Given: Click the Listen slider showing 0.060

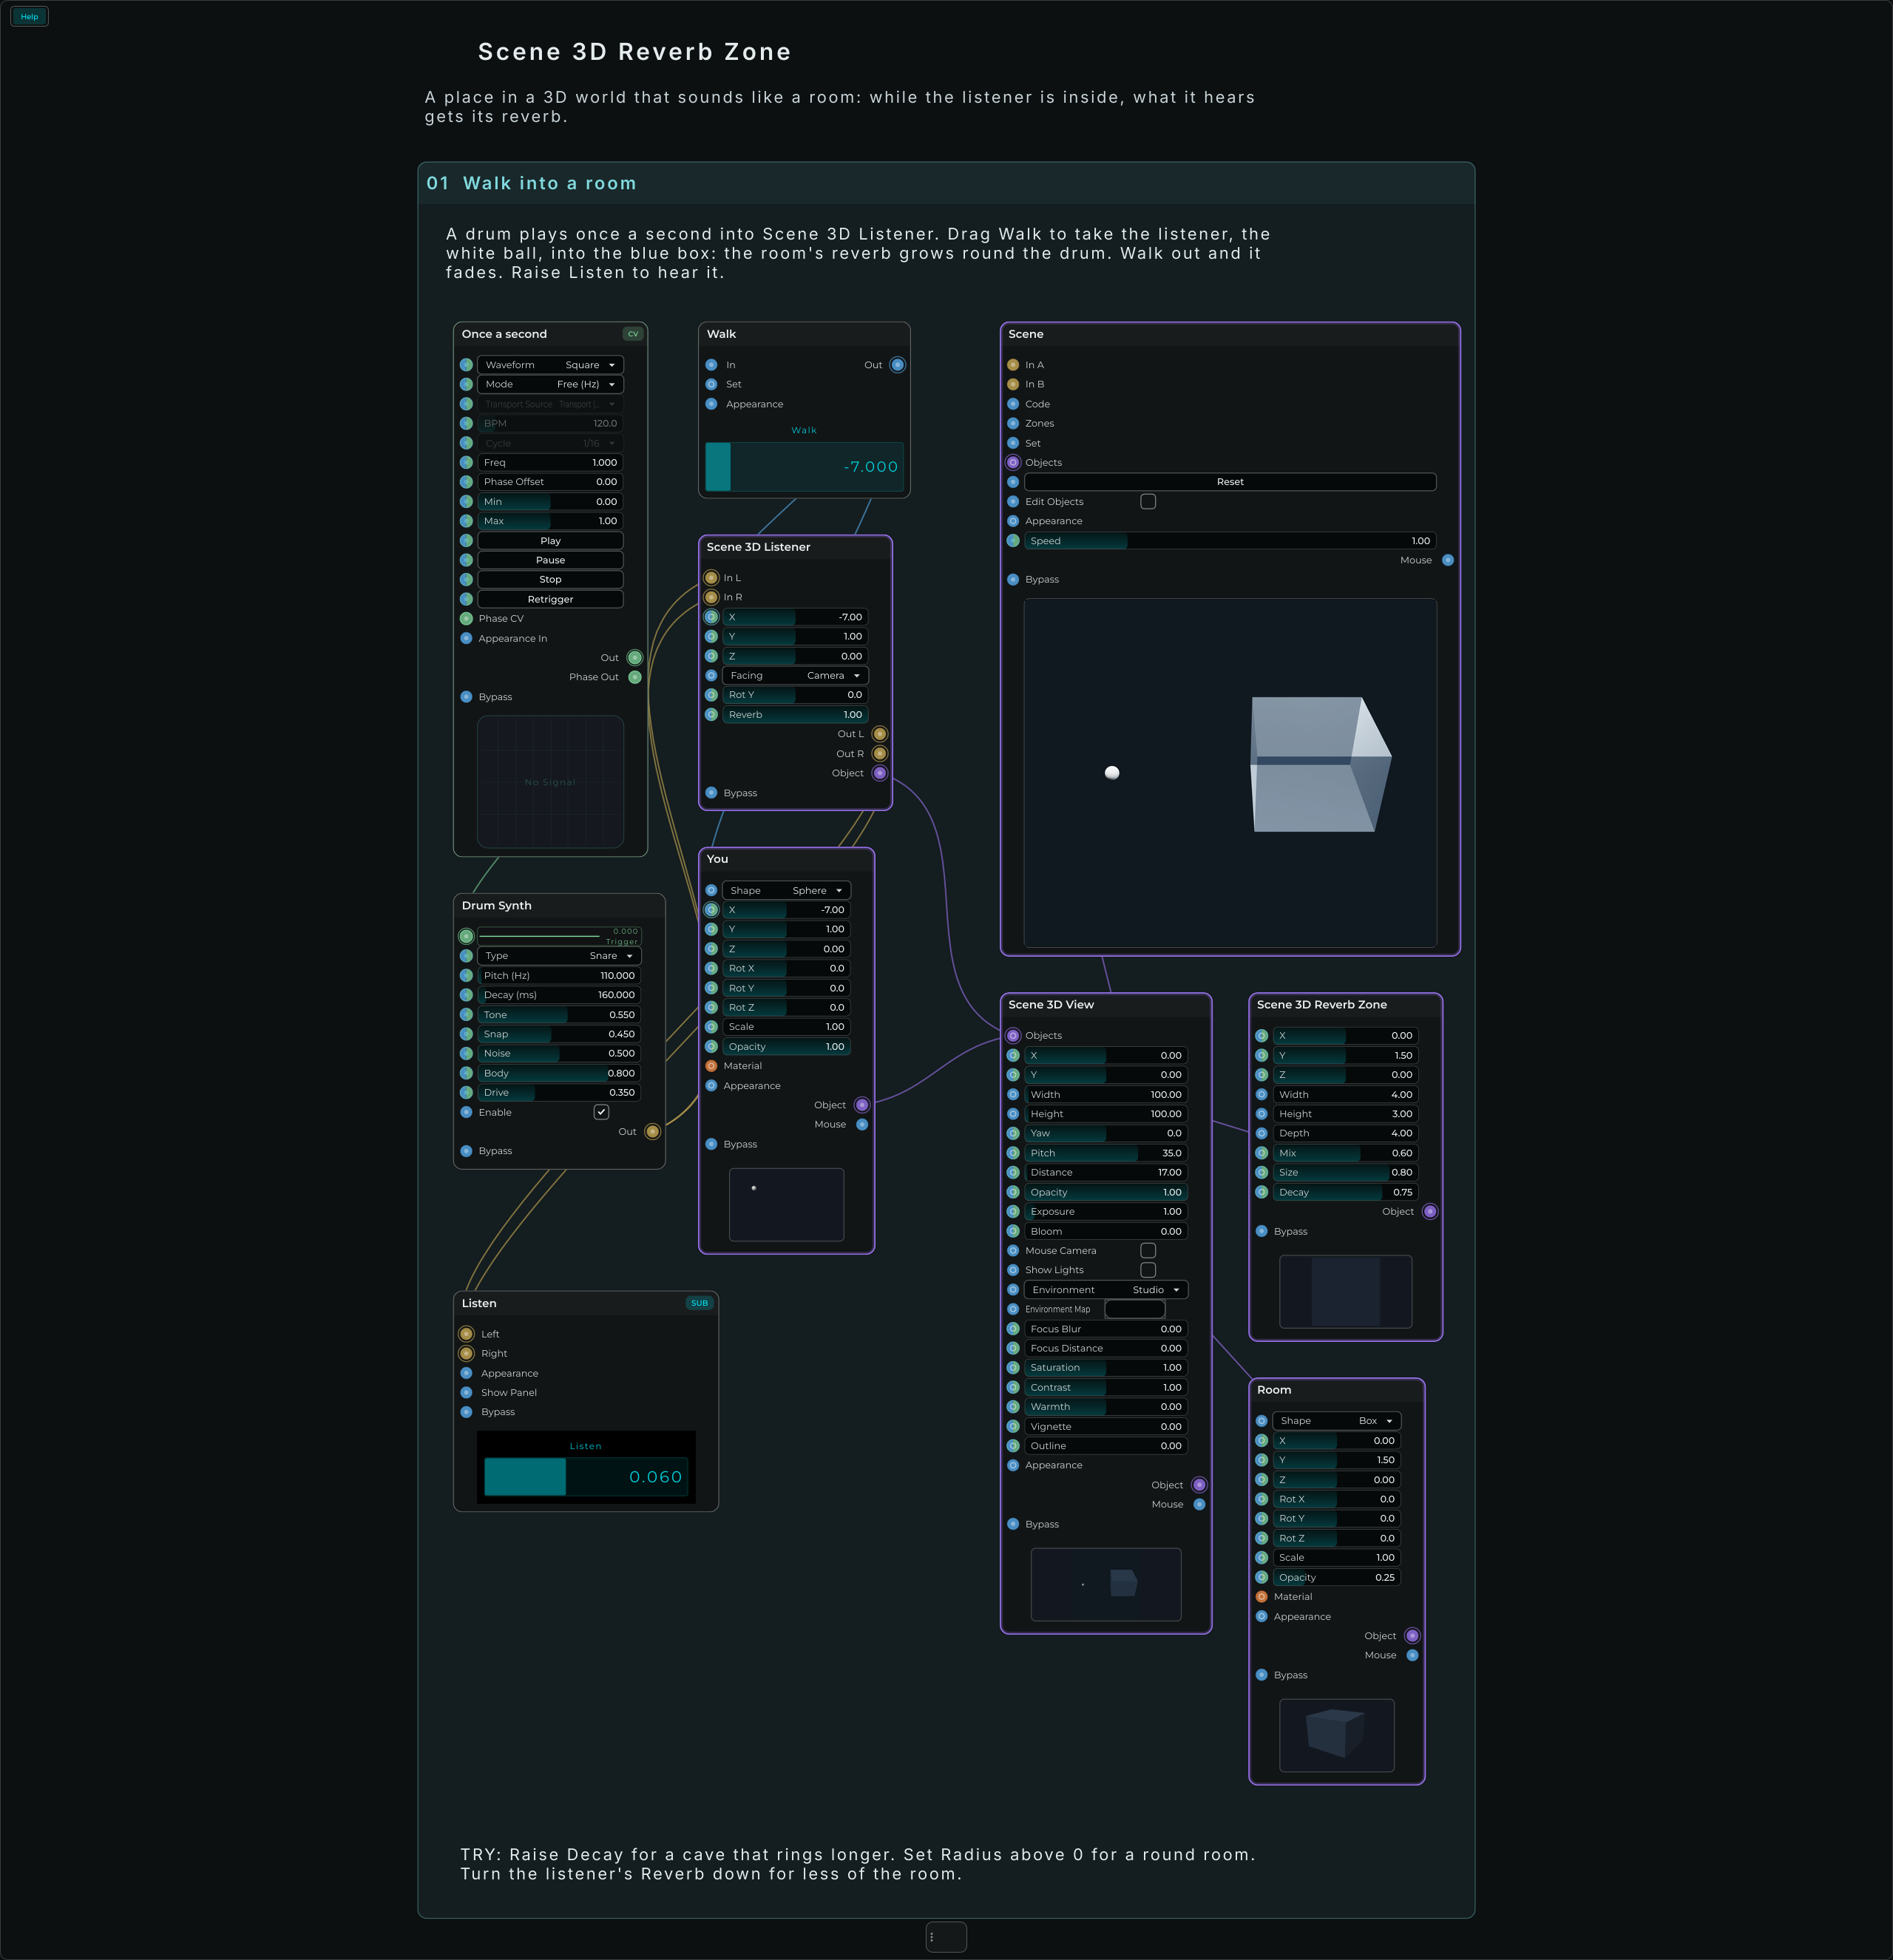Looking at the screenshot, I should pyautogui.click(x=586, y=1477).
